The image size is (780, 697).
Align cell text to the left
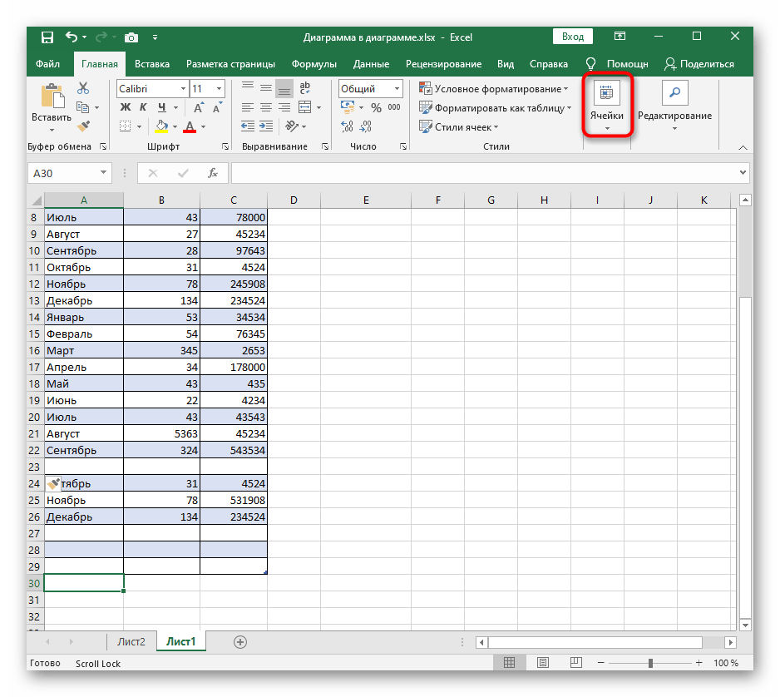(248, 107)
